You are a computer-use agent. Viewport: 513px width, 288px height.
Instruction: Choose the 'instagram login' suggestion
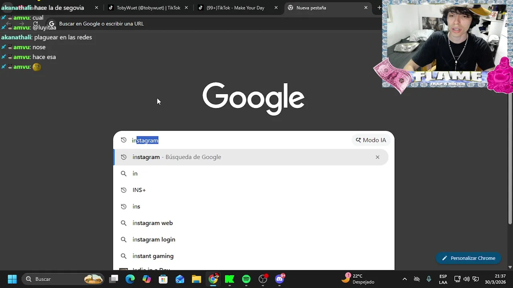click(251, 240)
